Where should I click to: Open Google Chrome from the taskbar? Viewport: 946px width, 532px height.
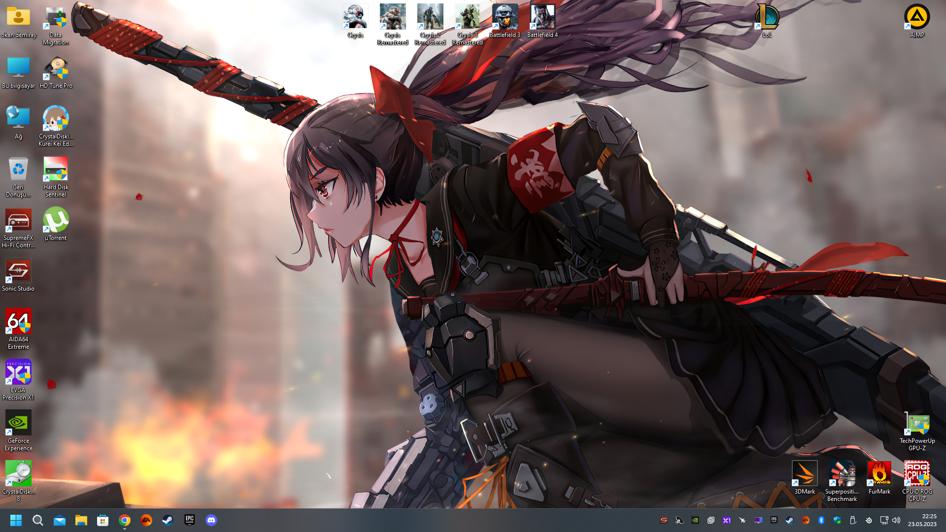point(125,520)
